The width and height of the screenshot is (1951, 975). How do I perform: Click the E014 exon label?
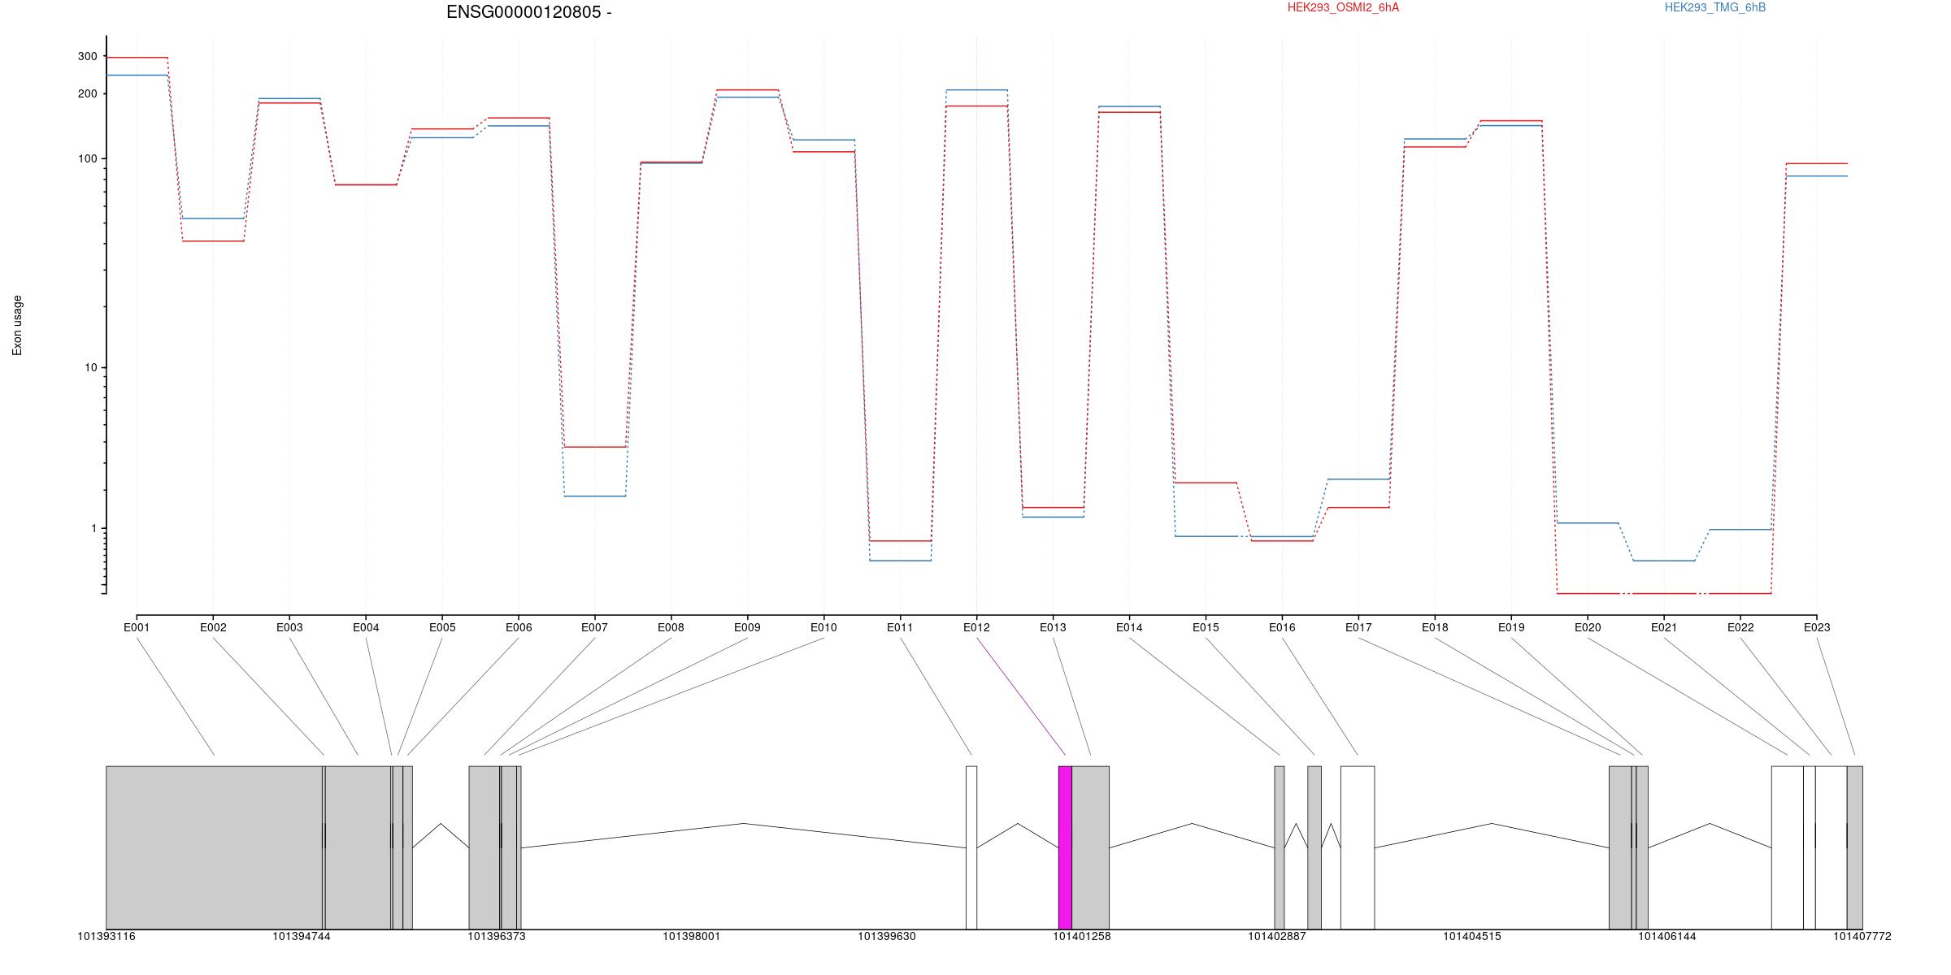(x=1129, y=627)
